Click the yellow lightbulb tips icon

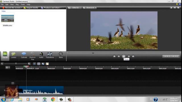(177, 5)
